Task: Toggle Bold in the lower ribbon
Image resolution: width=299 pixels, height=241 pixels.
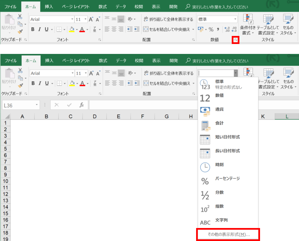Action: pyautogui.click(x=33, y=83)
